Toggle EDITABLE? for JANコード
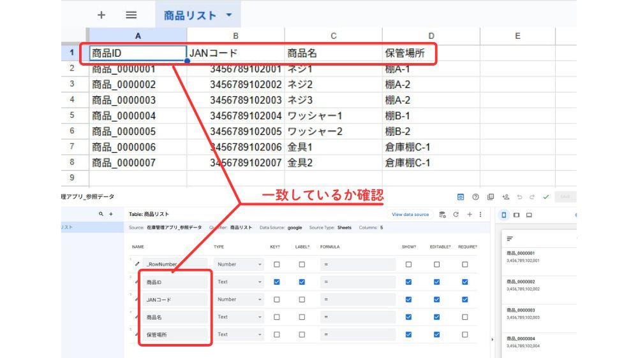 pyautogui.click(x=436, y=299)
